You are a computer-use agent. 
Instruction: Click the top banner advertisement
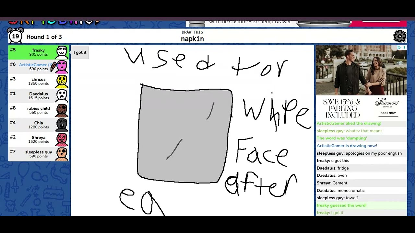coord(296,23)
